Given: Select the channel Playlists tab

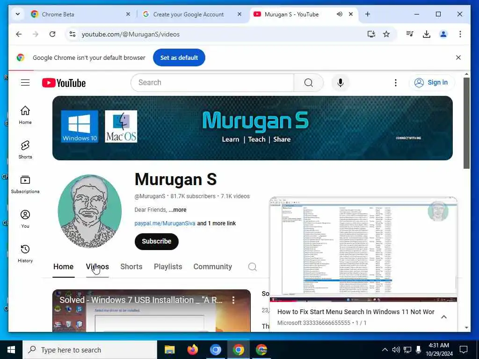Looking at the screenshot, I should coord(168,267).
